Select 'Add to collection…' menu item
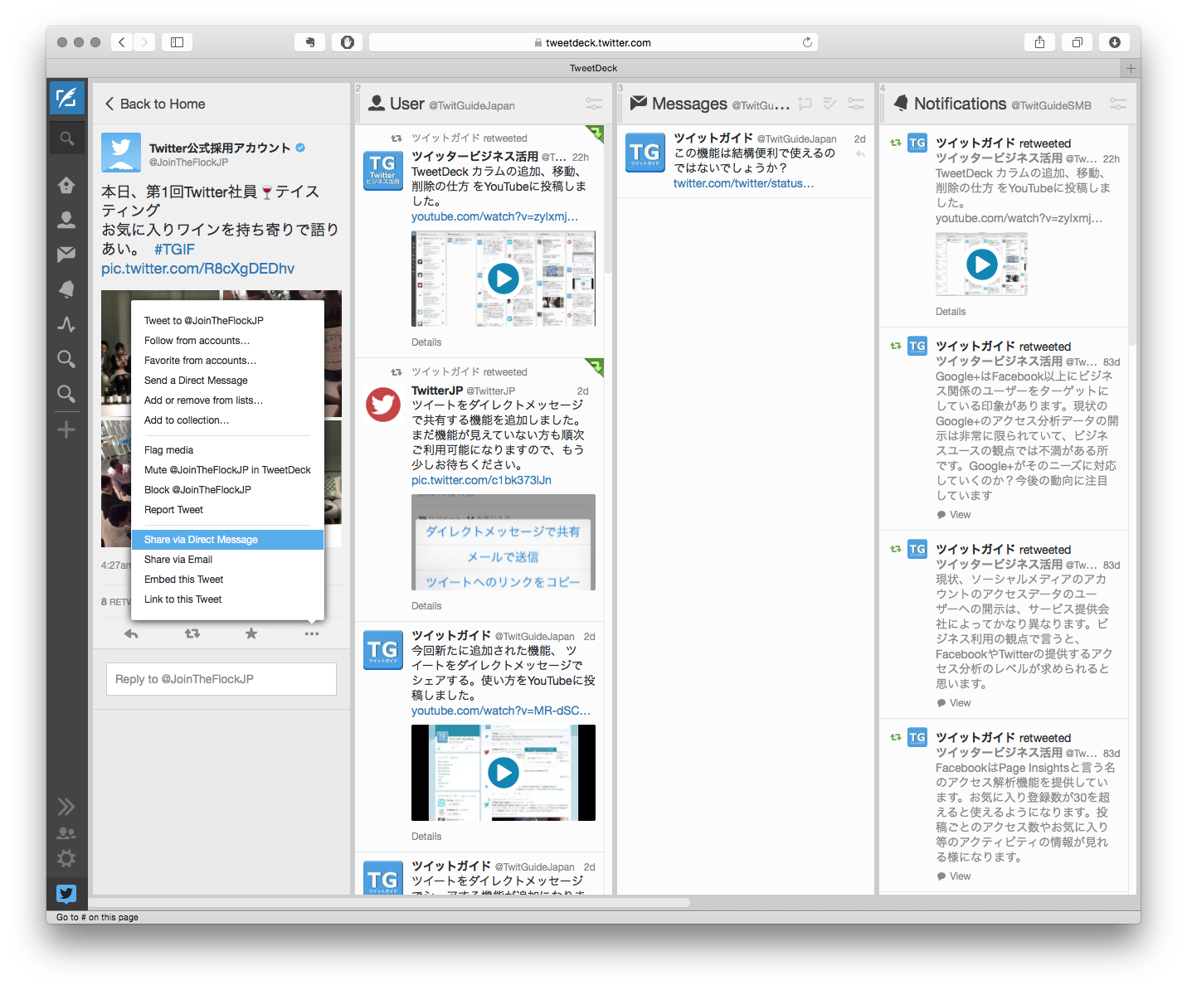 [x=227, y=420]
